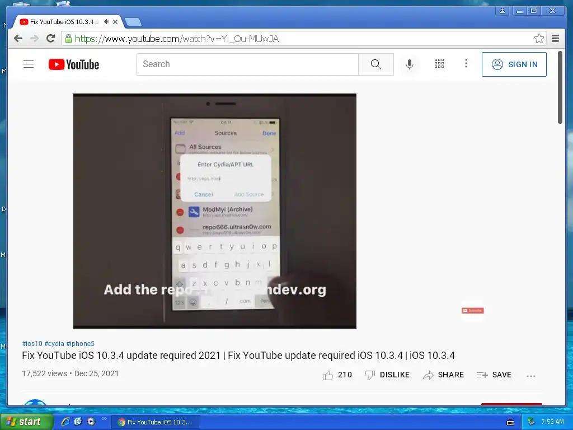Image resolution: width=573 pixels, height=430 pixels.
Task: Start voice search with microphone icon
Action: pyautogui.click(x=410, y=64)
